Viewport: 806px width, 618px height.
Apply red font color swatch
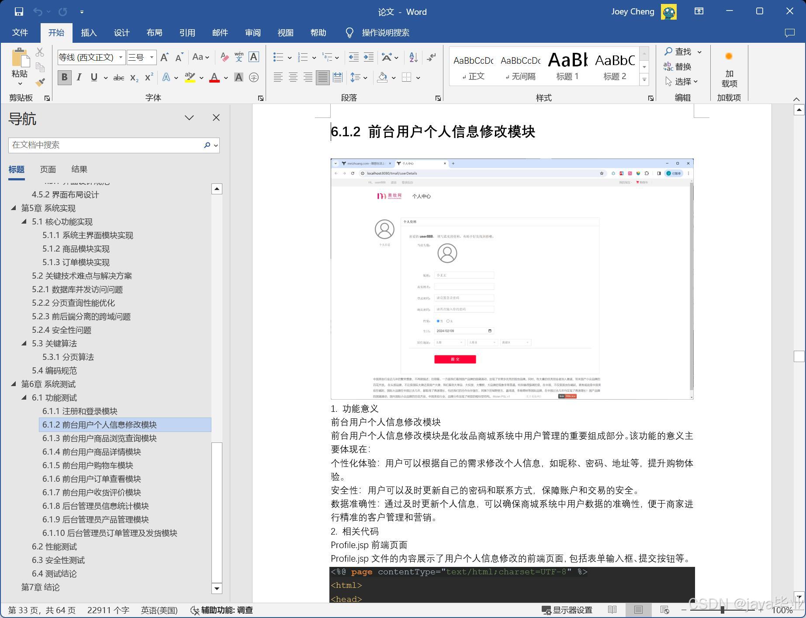pos(214,78)
